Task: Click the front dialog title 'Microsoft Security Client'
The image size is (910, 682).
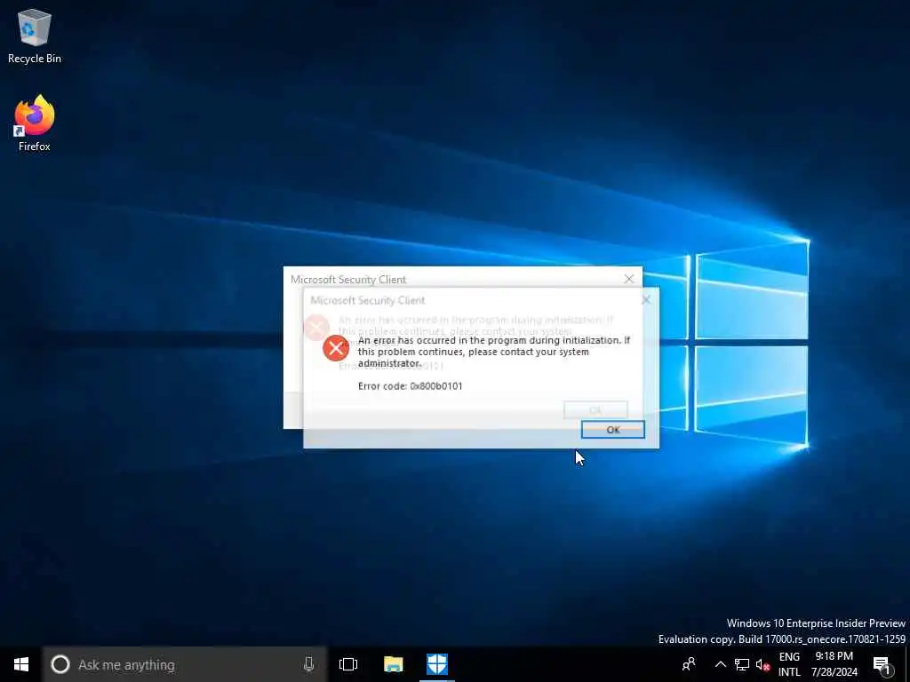Action: [x=368, y=300]
